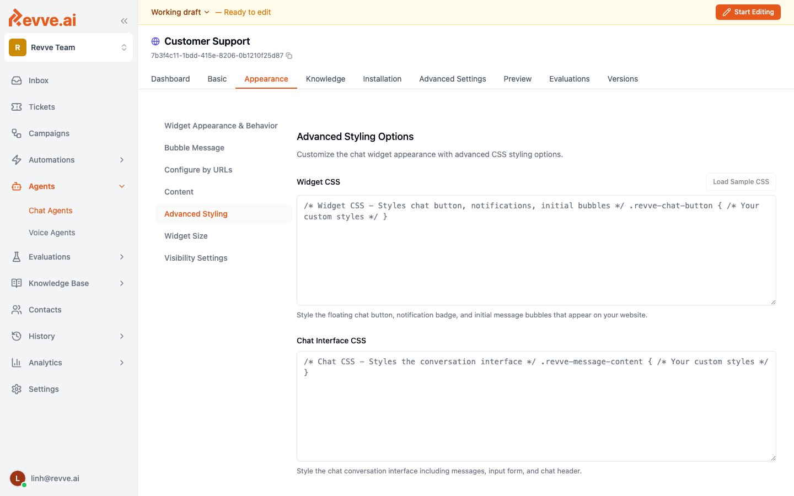
Task: Click the linh@revve.ai account text
Action: pos(55,478)
